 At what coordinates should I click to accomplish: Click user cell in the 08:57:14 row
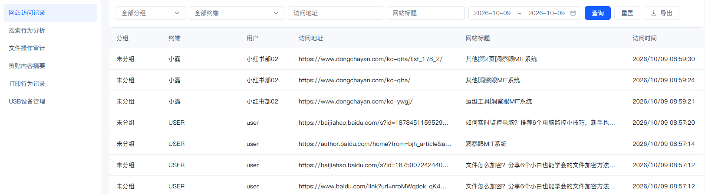[x=253, y=144]
